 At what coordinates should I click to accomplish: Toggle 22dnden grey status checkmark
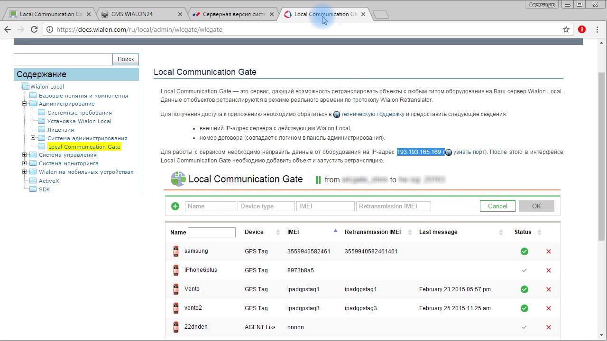click(524, 327)
